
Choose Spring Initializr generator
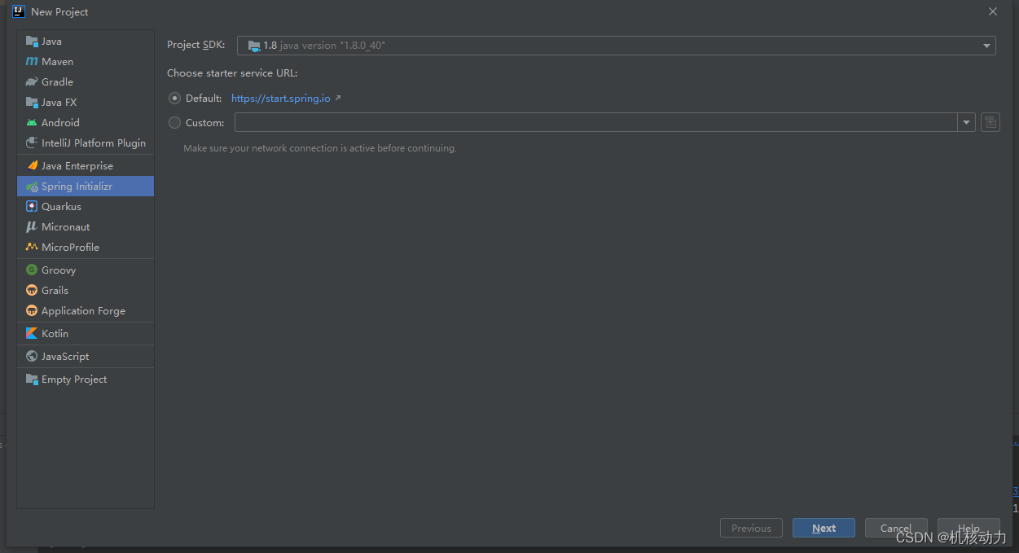[x=86, y=187]
